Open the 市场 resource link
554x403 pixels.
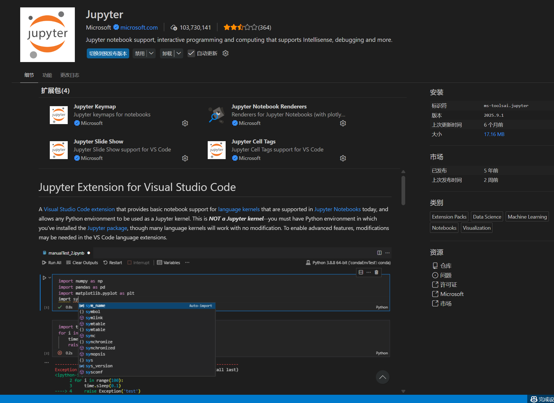click(x=442, y=303)
